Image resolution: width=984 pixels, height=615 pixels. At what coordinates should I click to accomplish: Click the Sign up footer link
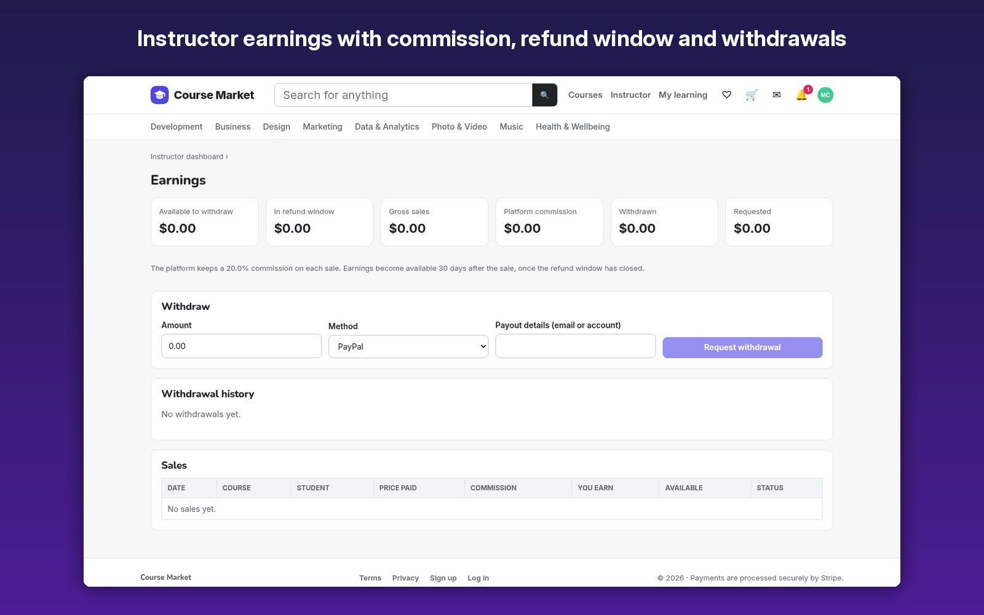point(443,578)
